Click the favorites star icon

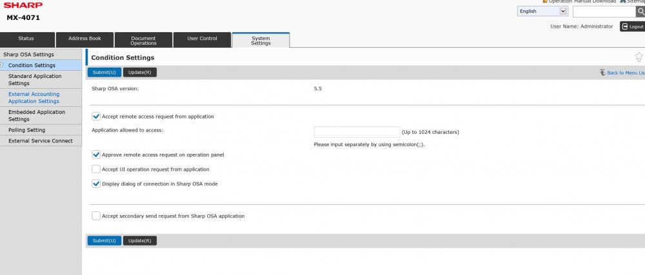(639, 57)
